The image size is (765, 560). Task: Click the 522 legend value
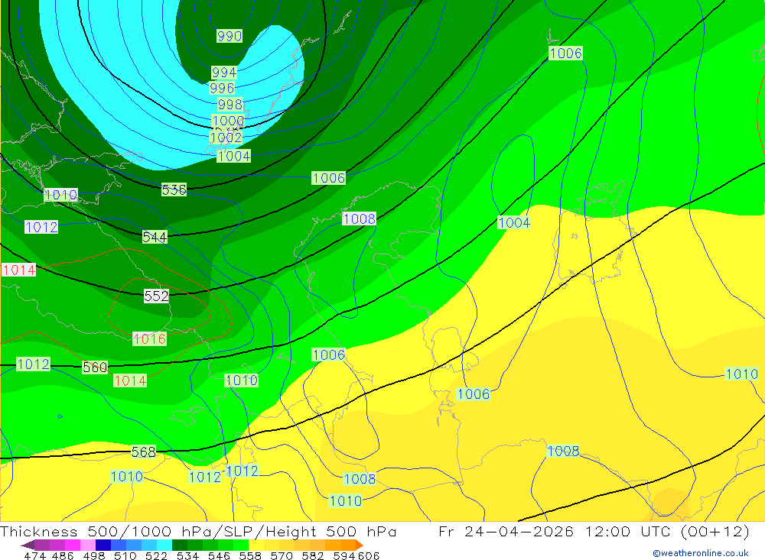(157, 555)
